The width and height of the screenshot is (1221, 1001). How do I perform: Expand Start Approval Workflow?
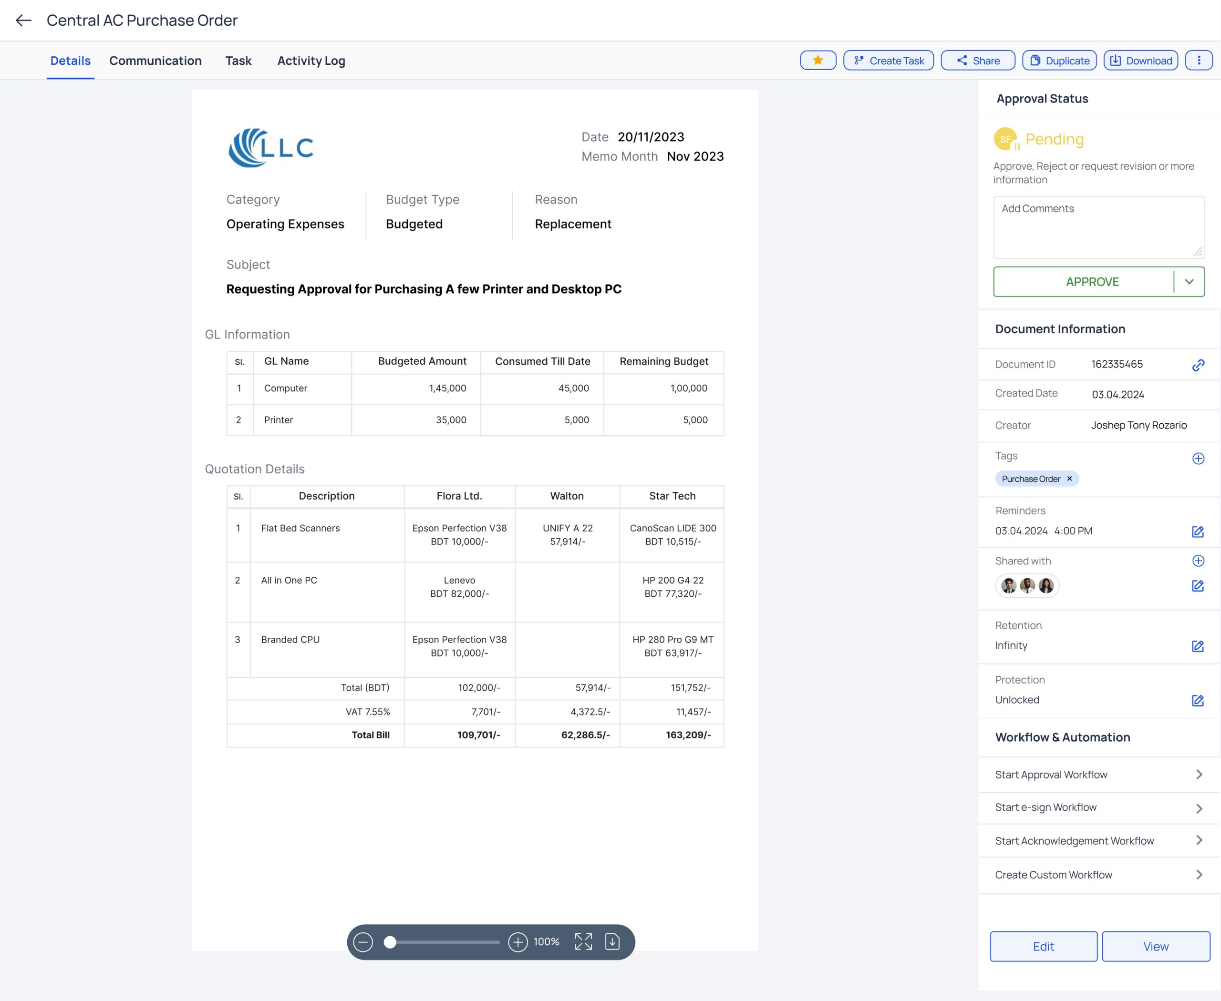coord(1199,775)
